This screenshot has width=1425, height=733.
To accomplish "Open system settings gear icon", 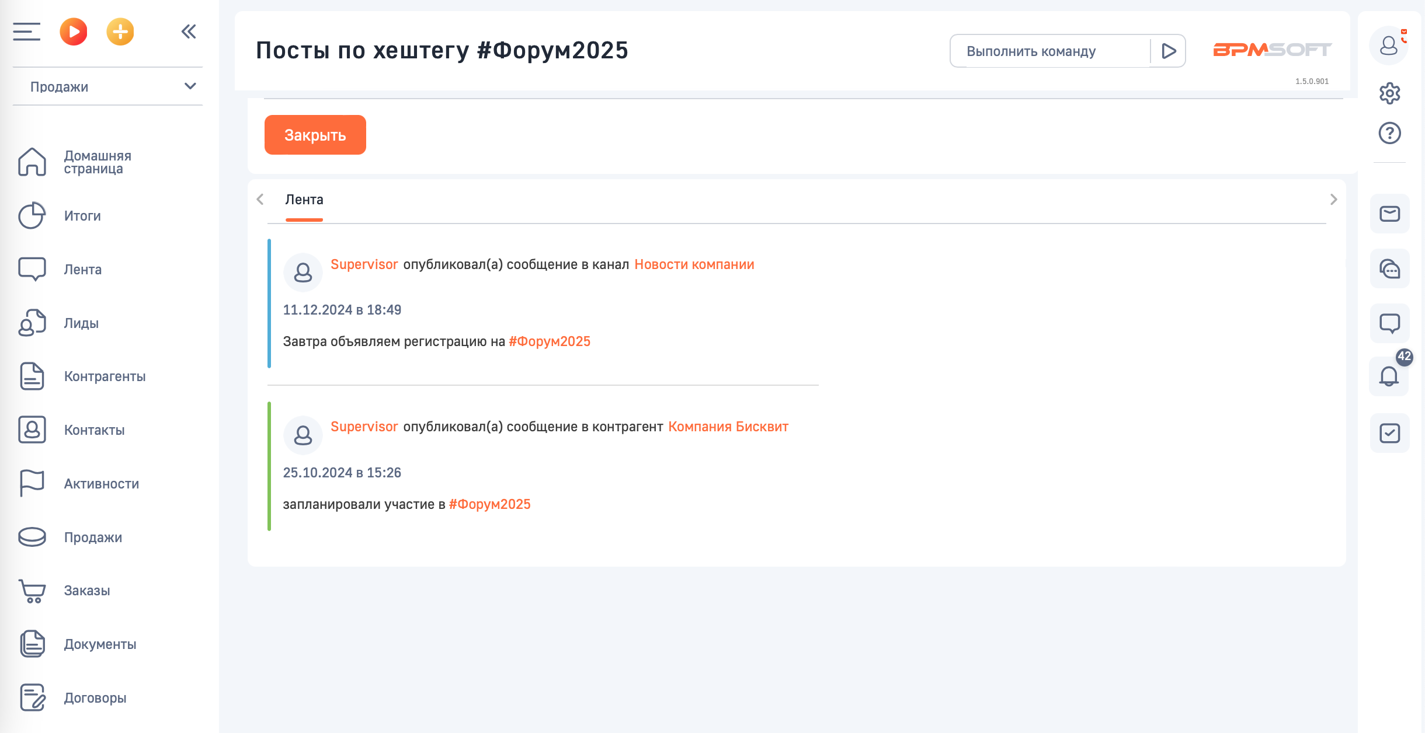I will coord(1390,93).
